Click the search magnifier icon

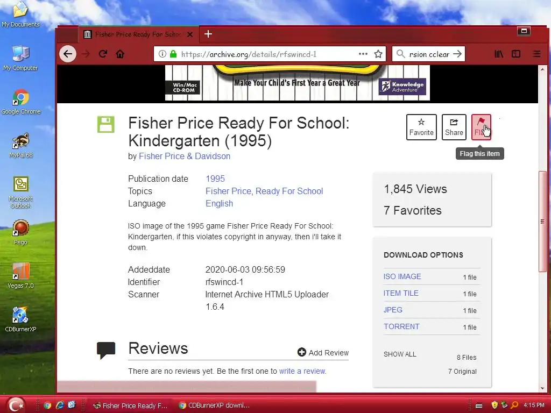(x=400, y=54)
